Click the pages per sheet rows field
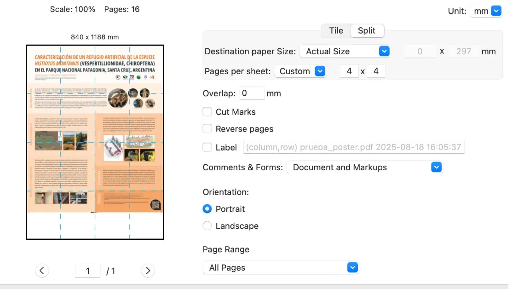Image resolution: width=518 pixels, height=289 pixels. click(x=376, y=71)
